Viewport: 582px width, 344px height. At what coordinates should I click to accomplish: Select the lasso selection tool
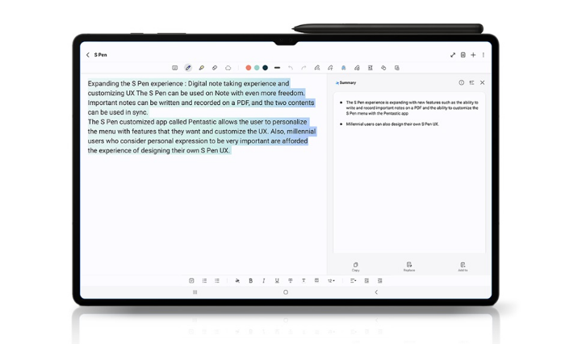[x=228, y=68]
